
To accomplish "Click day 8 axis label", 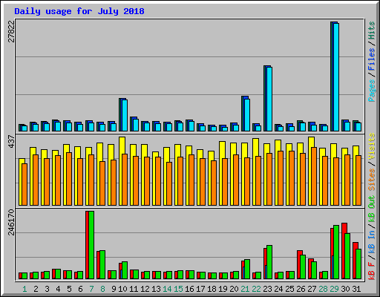I will (102, 289).
